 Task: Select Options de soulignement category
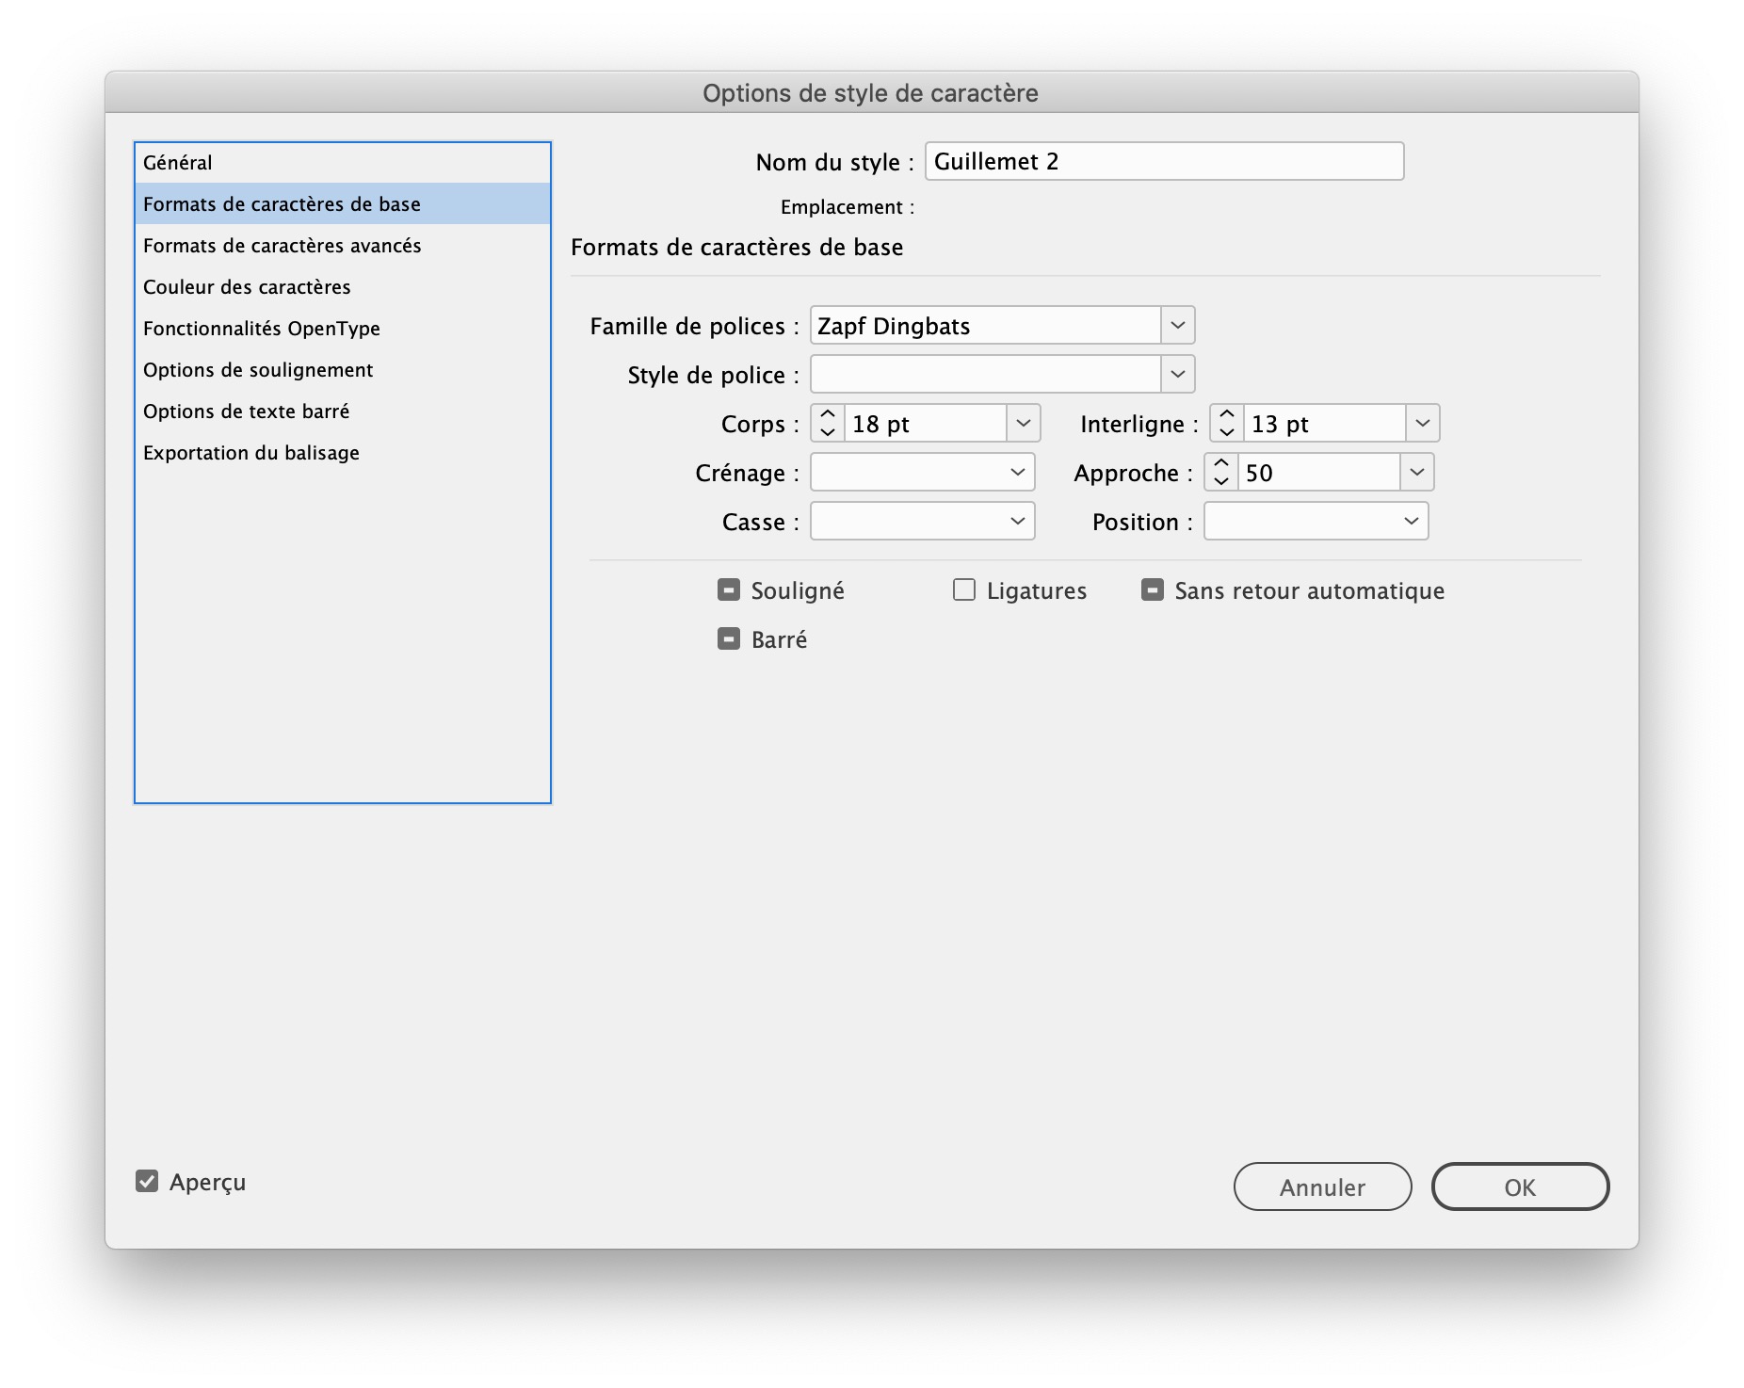[258, 369]
